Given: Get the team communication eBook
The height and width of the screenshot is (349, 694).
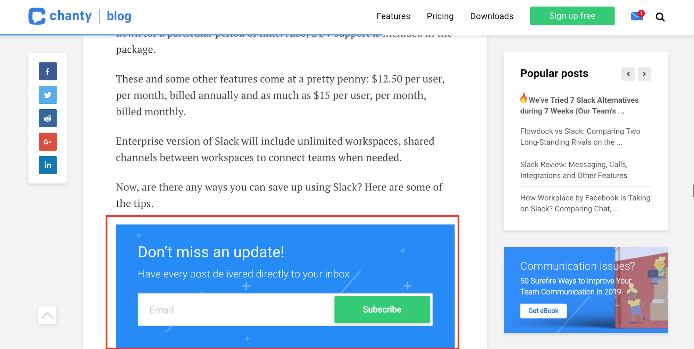Looking at the screenshot, I should click(543, 311).
